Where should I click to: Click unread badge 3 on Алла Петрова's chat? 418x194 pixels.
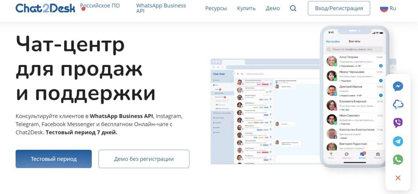pyautogui.click(x=381, y=66)
